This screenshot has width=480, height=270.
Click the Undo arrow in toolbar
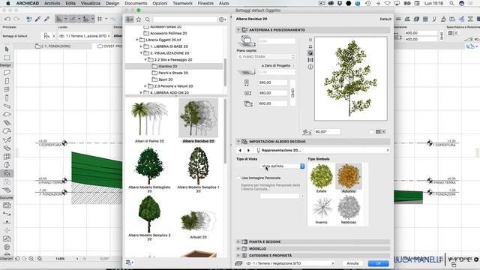(7, 19)
